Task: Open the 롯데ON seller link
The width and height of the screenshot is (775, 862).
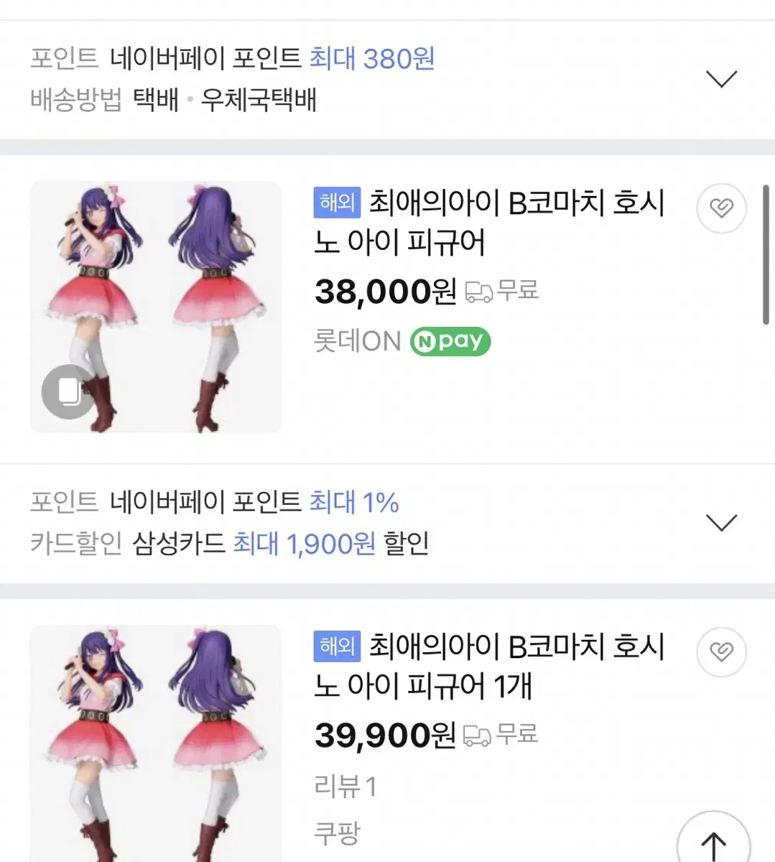Action: (357, 341)
